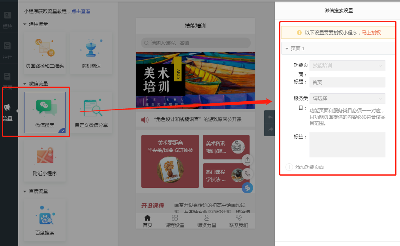Switch to the 课程设置 tab in preview
This screenshot has height=246, width=400.
click(x=175, y=221)
